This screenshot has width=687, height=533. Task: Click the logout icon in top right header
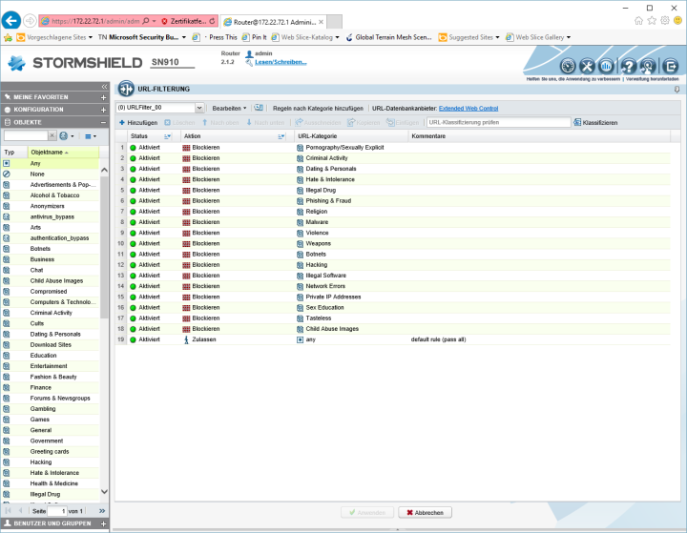coord(670,66)
